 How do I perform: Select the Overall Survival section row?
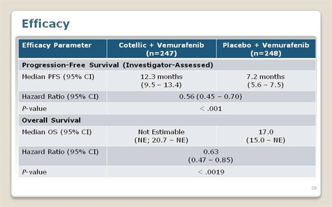[167, 120]
